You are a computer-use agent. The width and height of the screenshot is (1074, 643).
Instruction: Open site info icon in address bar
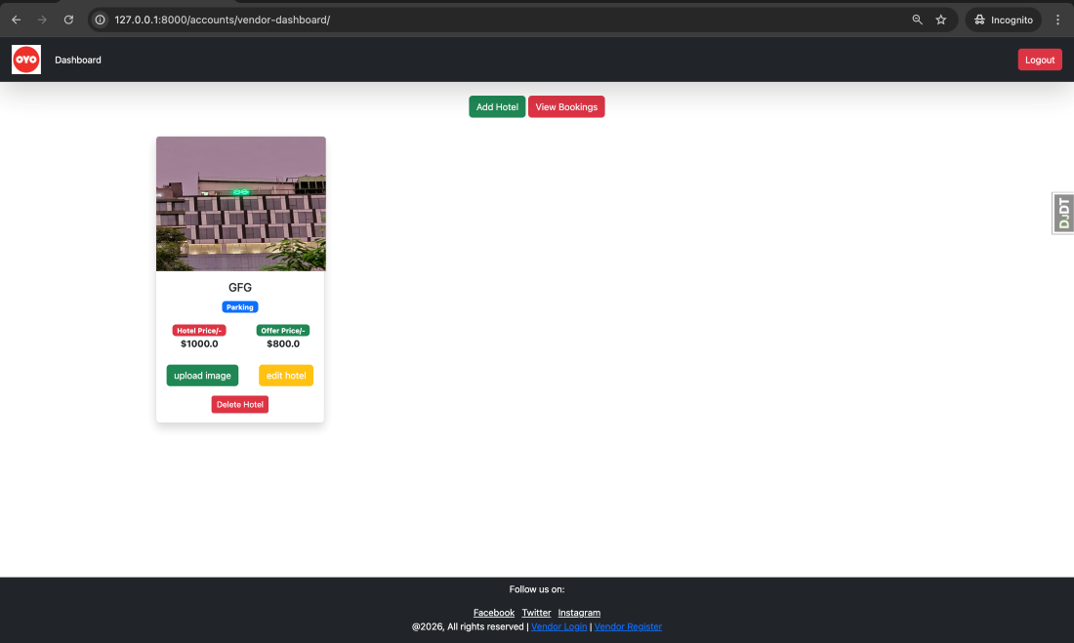click(x=100, y=20)
